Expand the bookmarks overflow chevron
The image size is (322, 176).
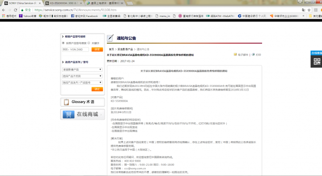coord(303,16)
